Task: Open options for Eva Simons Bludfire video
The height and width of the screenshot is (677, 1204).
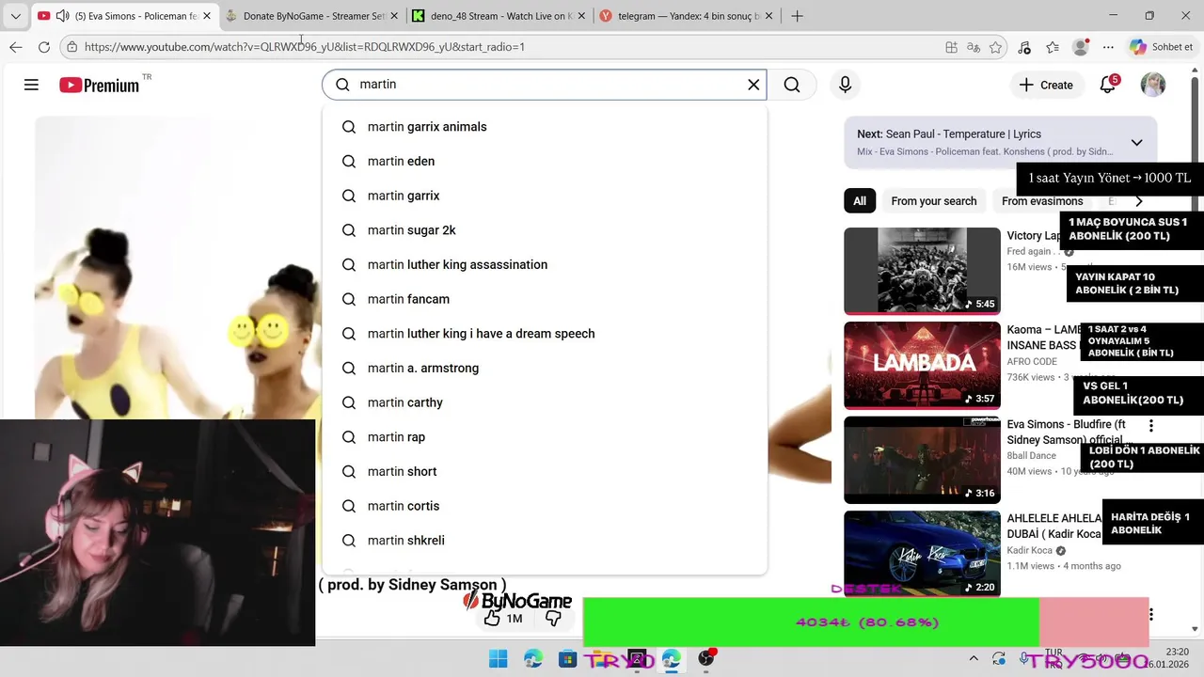Action: click(1150, 425)
